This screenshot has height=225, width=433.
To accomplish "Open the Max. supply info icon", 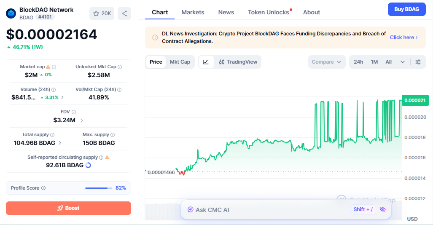I will (113, 135).
